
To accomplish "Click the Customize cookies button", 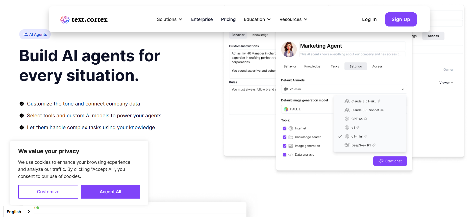I will click(48, 192).
